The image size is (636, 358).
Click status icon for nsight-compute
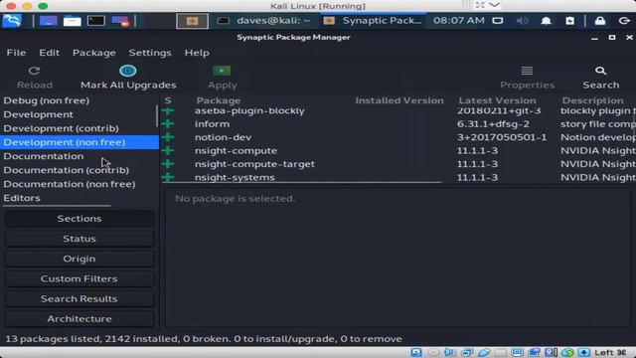[168, 150]
